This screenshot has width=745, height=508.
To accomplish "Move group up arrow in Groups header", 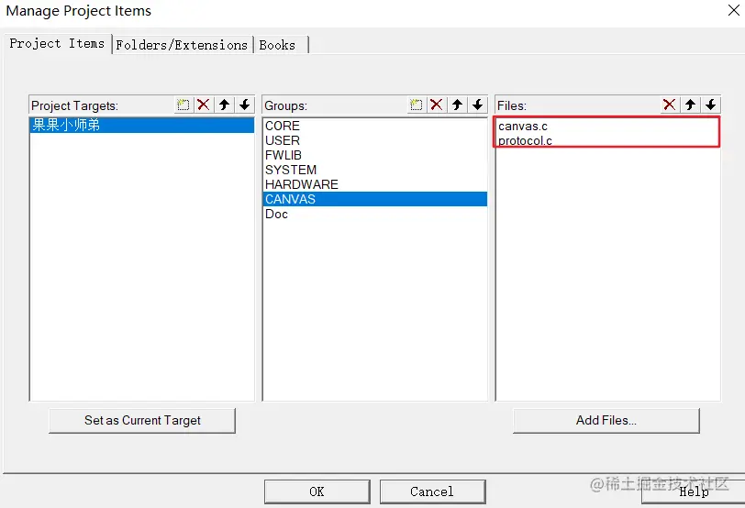I will point(458,105).
